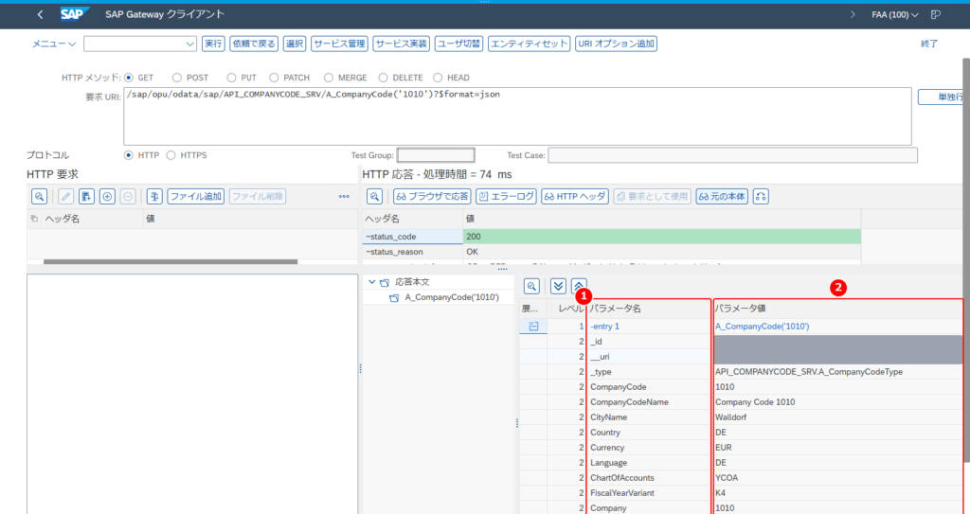970x514 pixels.
Task: Collapse the 応答本文 tree node
Action: (x=371, y=282)
